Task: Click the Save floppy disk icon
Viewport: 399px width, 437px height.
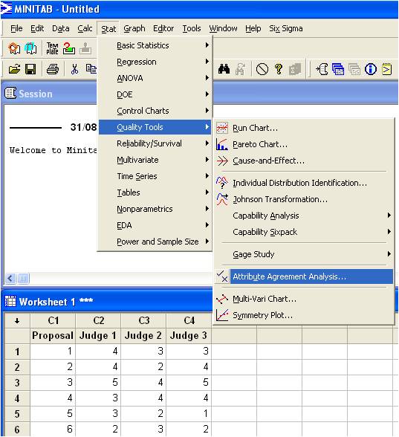Action: tap(30, 69)
